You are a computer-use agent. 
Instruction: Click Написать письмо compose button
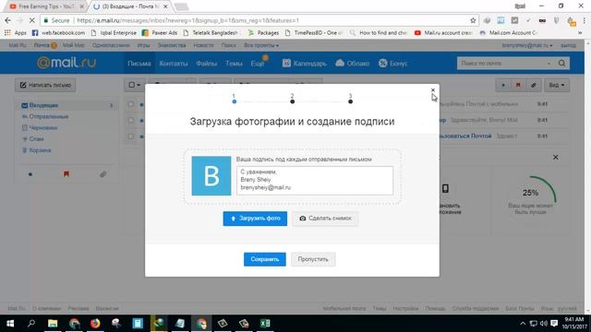(x=45, y=85)
